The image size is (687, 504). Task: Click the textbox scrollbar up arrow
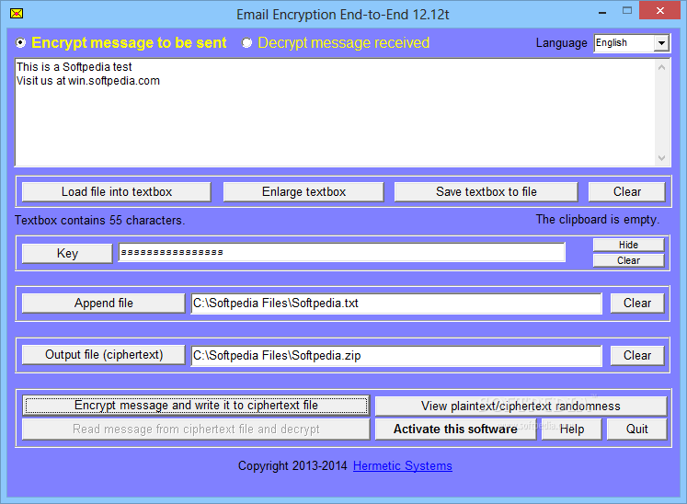[x=661, y=67]
